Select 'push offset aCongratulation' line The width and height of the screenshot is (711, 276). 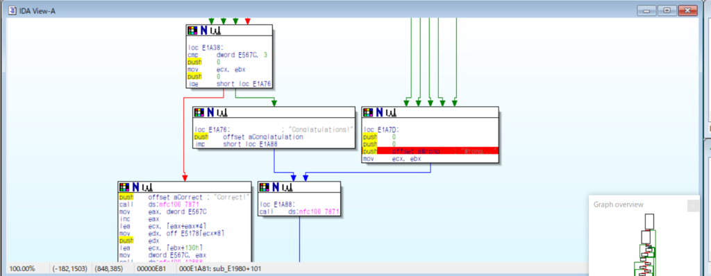[x=249, y=137]
